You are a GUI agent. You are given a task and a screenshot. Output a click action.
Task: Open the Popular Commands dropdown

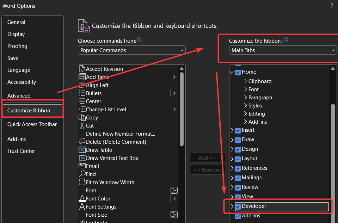(131, 50)
